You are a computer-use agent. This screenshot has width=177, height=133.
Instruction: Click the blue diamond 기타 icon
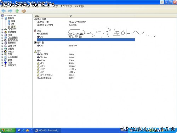click(6, 63)
